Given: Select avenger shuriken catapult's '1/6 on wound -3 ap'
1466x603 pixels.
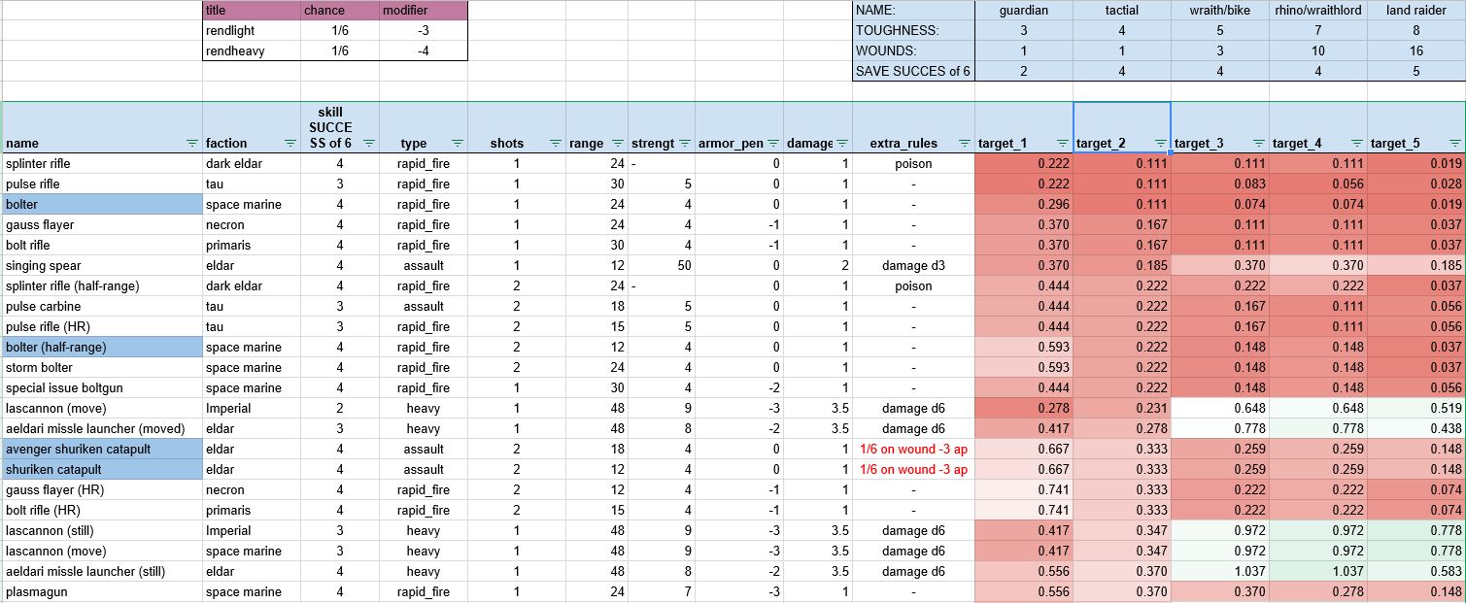Looking at the screenshot, I should point(913,449).
